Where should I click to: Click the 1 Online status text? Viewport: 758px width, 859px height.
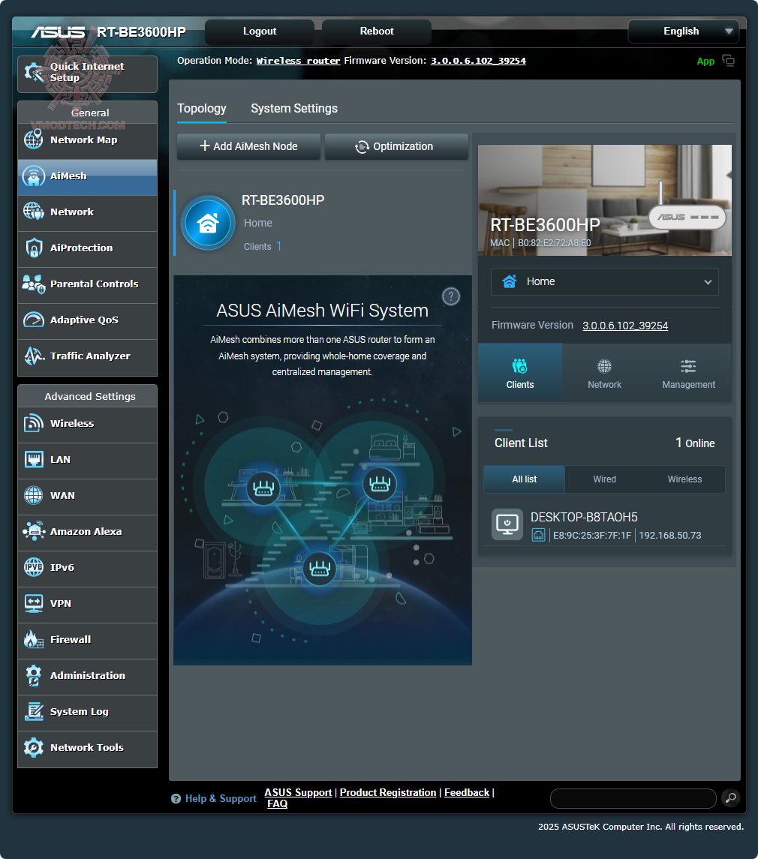point(695,443)
